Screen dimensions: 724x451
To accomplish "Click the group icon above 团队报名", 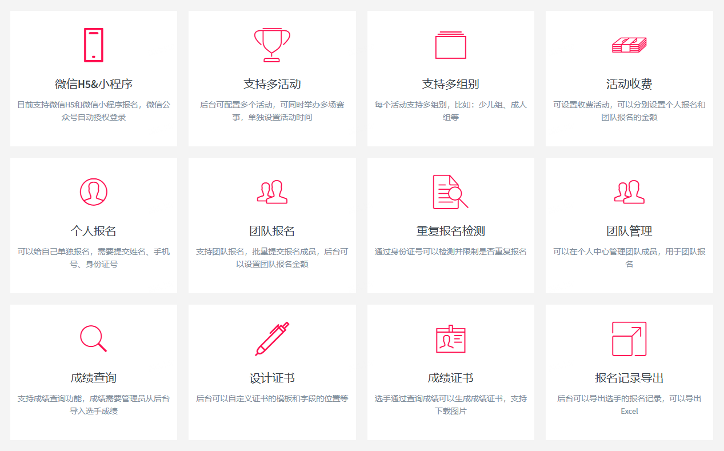I will [272, 191].
